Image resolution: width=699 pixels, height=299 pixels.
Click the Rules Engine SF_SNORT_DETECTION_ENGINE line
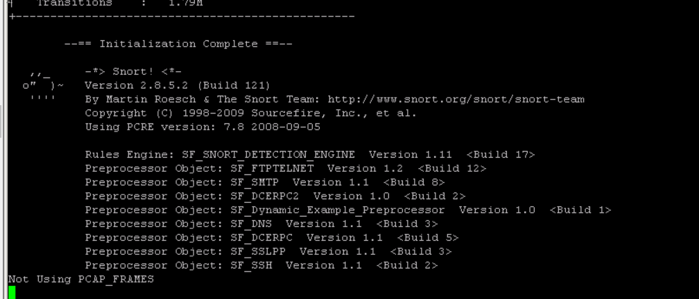(309, 155)
